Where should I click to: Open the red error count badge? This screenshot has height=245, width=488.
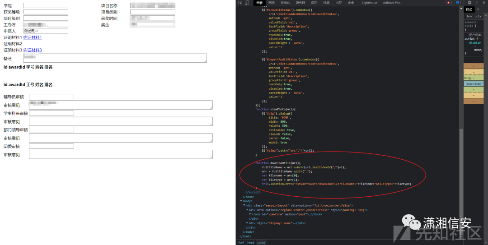(450, 3)
